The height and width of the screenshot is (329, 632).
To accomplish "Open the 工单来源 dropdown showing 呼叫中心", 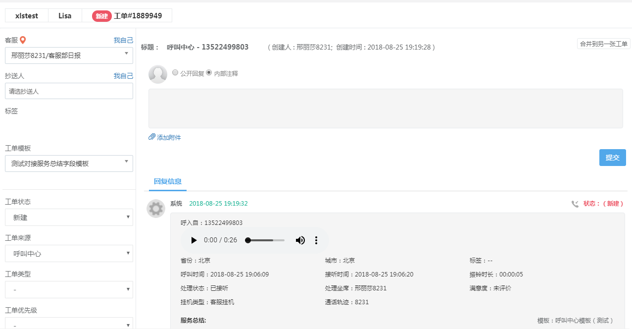I will 69,254.
